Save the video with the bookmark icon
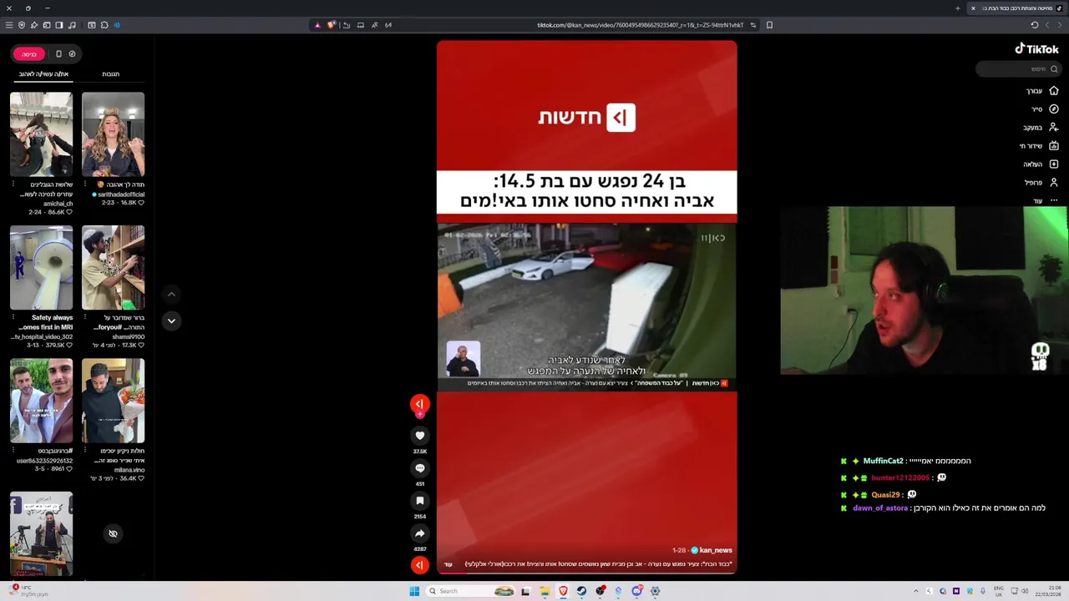The image size is (1069, 601). pyautogui.click(x=420, y=501)
